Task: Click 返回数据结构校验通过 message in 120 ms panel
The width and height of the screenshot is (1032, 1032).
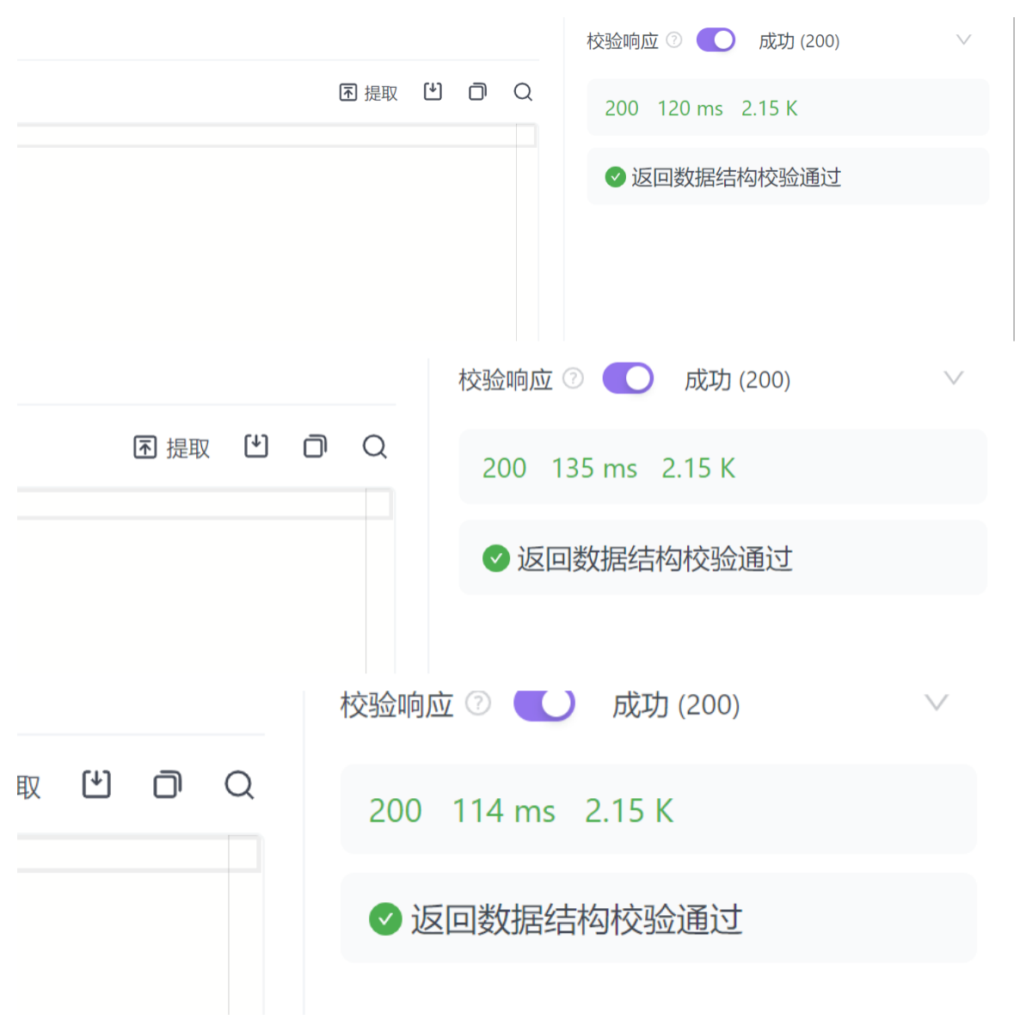Action: coord(736,177)
